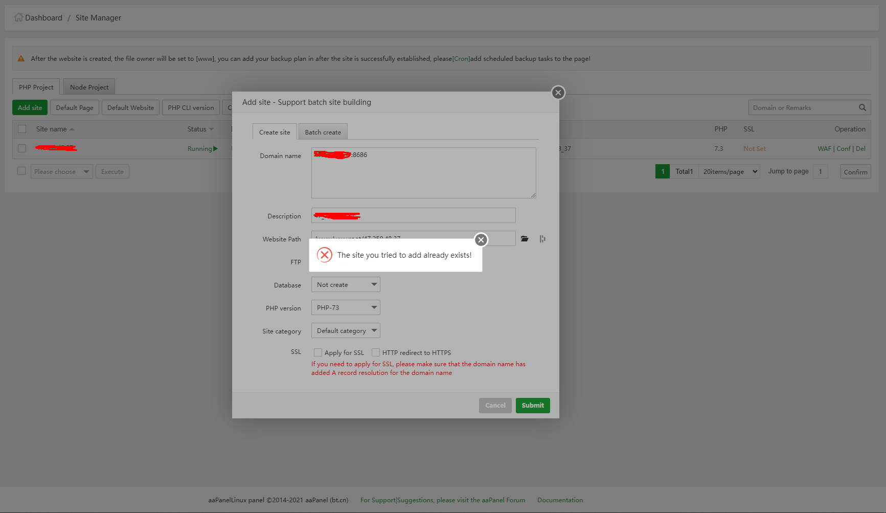
Task: Click the red error X icon
Action: [x=325, y=255]
